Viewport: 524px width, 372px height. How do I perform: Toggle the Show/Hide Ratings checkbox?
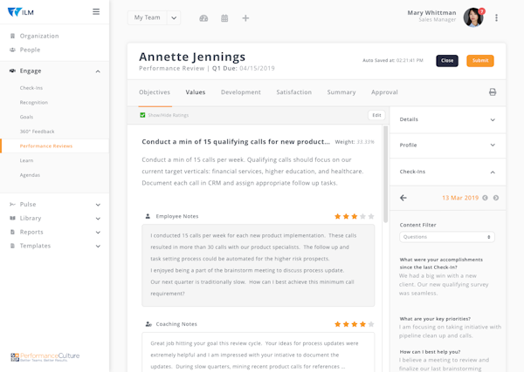[x=143, y=115]
